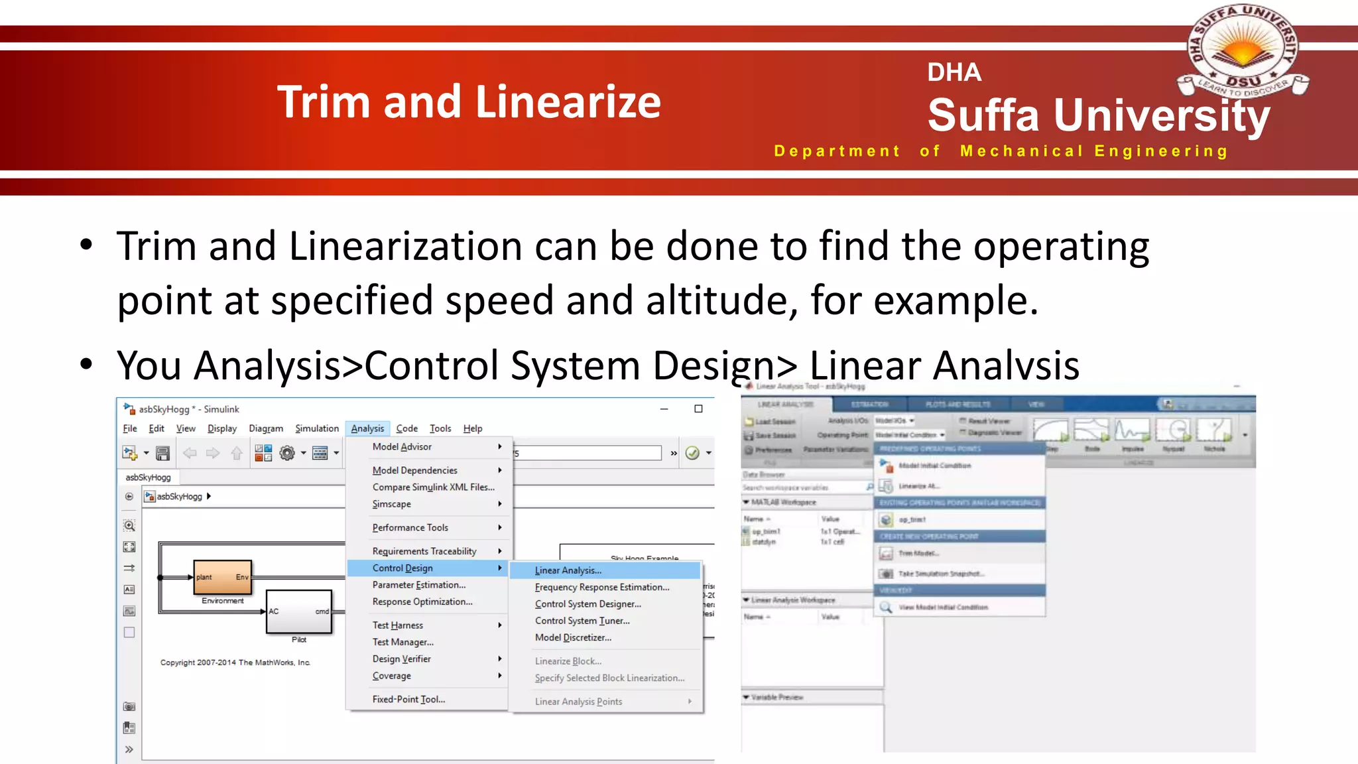Click the Screenshot camera palette icon
The width and height of the screenshot is (1358, 764).
click(x=129, y=707)
